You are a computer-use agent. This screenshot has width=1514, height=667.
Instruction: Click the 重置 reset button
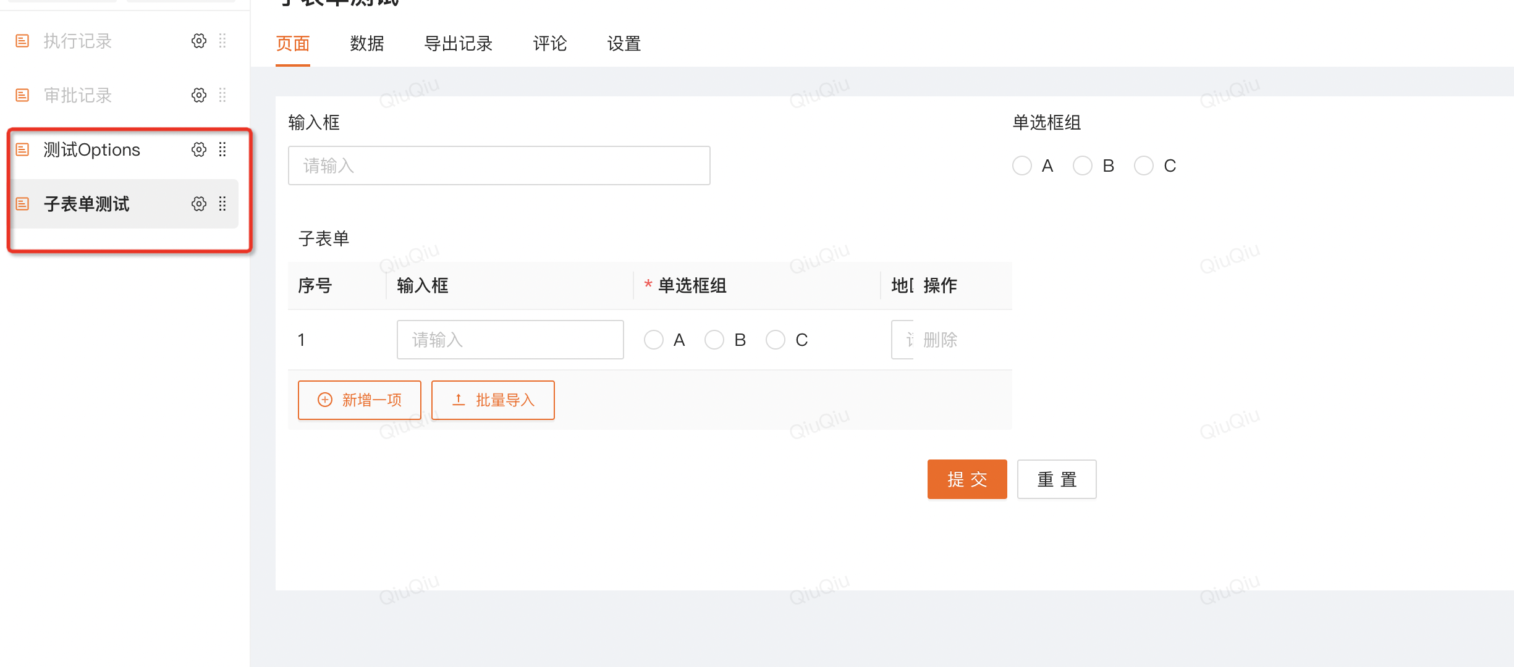[x=1057, y=479]
